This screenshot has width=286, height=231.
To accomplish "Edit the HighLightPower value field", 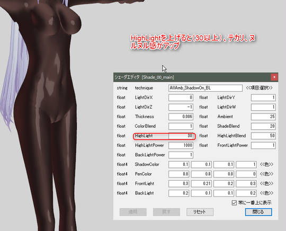I will (181, 145).
